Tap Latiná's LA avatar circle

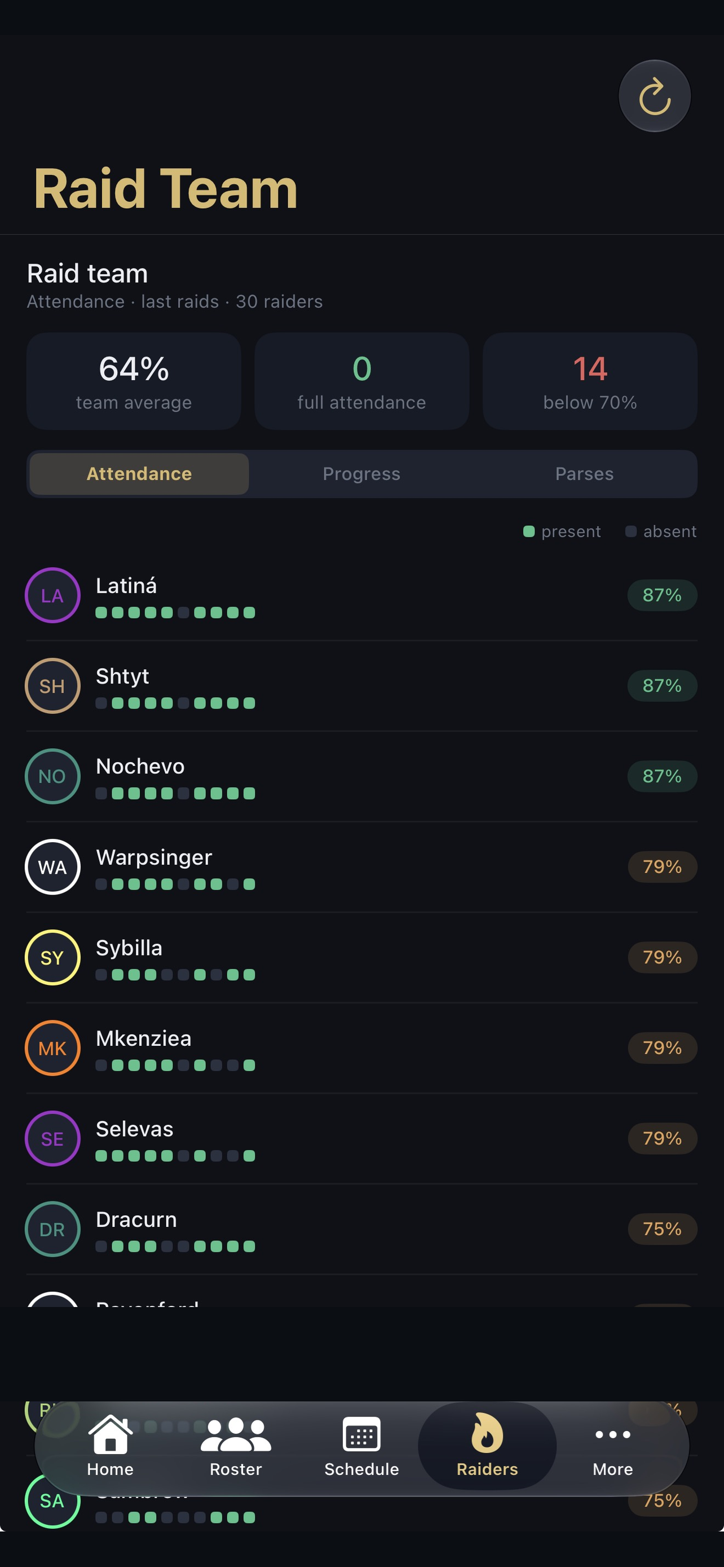click(52, 595)
